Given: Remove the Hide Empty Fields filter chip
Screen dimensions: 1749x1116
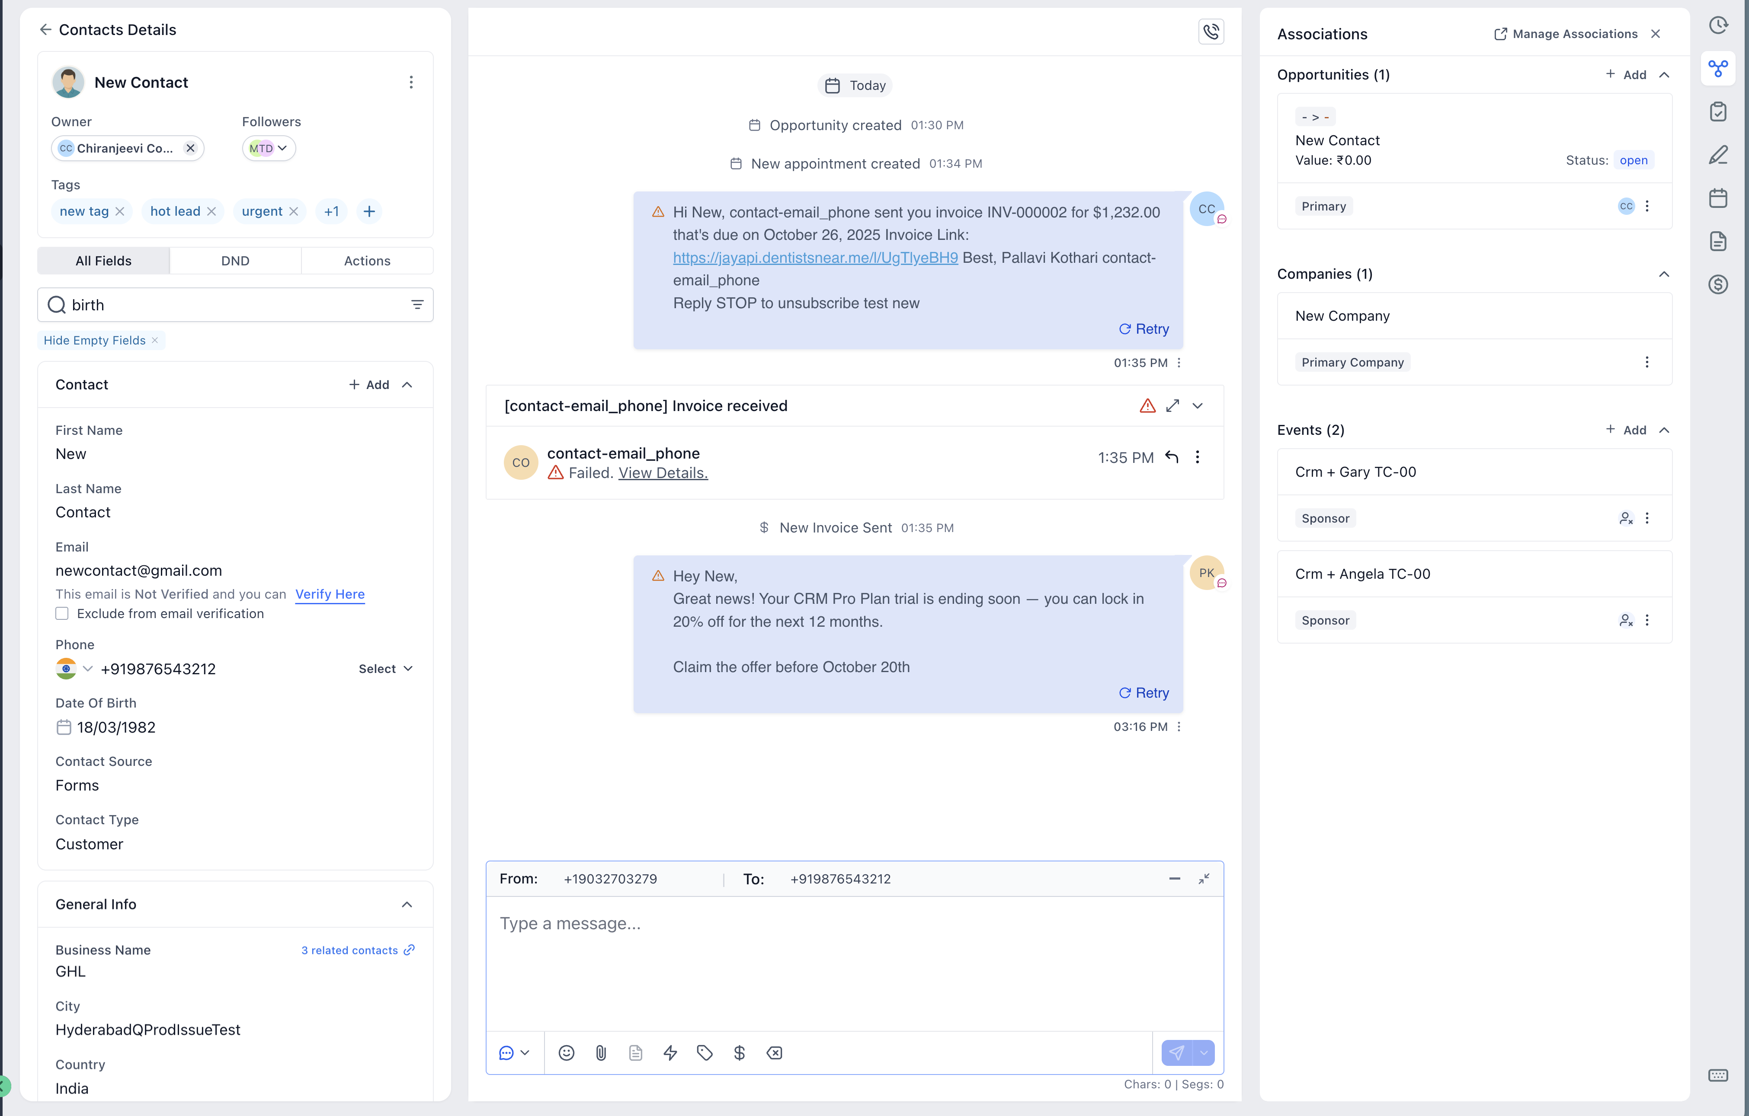Looking at the screenshot, I should pos(155,341).
